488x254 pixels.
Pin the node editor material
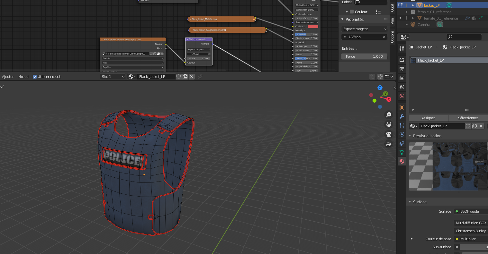click(200, 77)
